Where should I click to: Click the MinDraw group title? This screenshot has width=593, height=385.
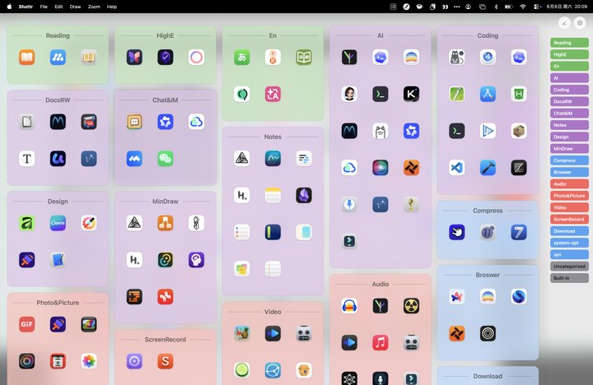point(166,202)
